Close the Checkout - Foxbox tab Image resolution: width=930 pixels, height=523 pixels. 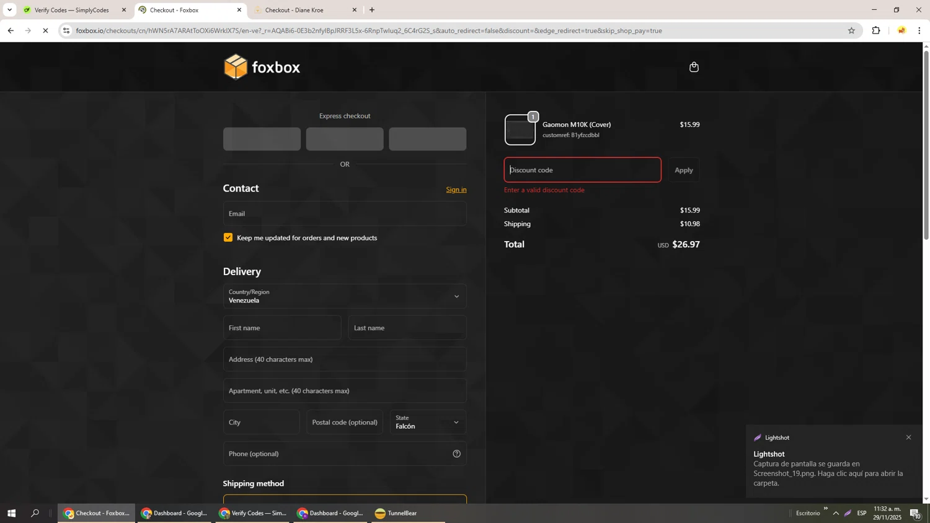(x=239, y=10)
